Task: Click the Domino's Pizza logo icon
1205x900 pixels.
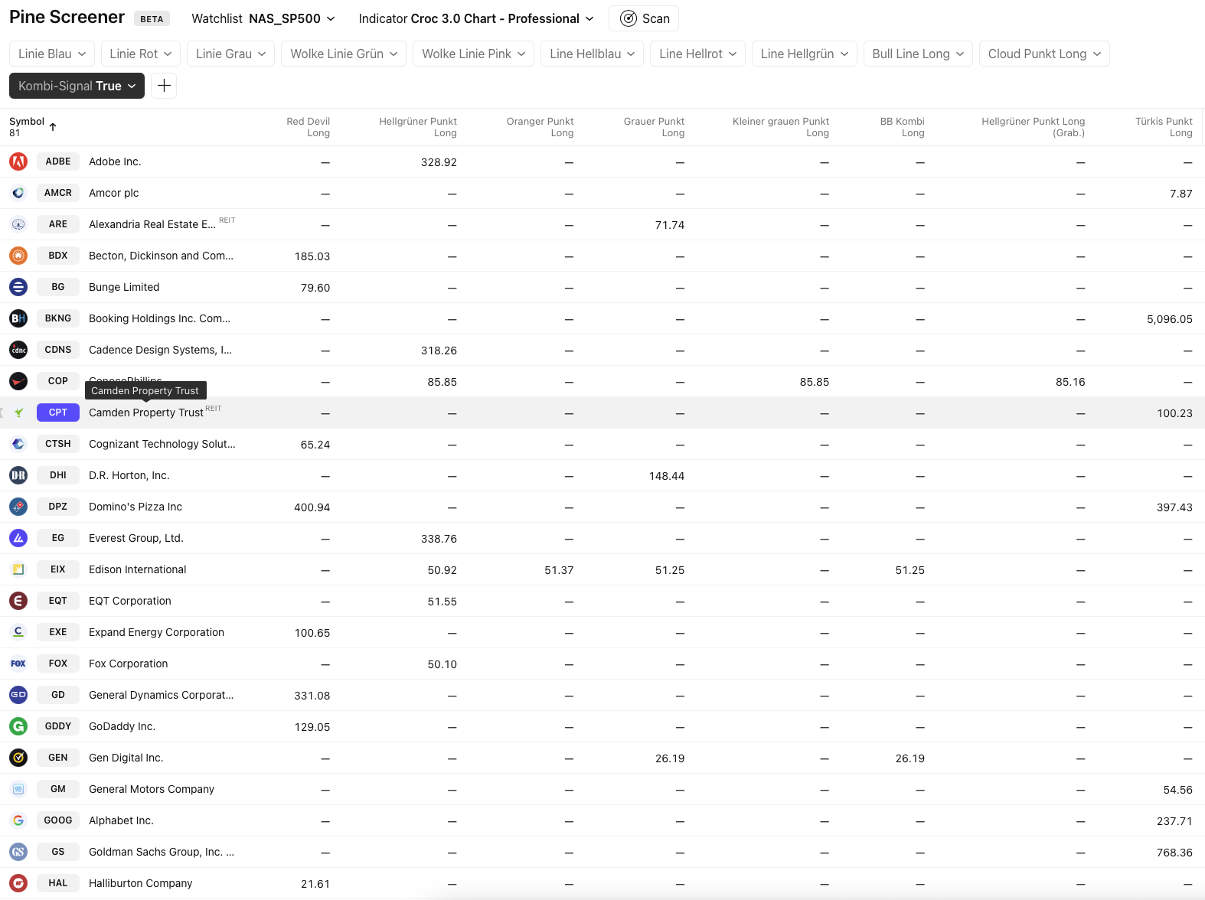Action: (x=18, y=507)
